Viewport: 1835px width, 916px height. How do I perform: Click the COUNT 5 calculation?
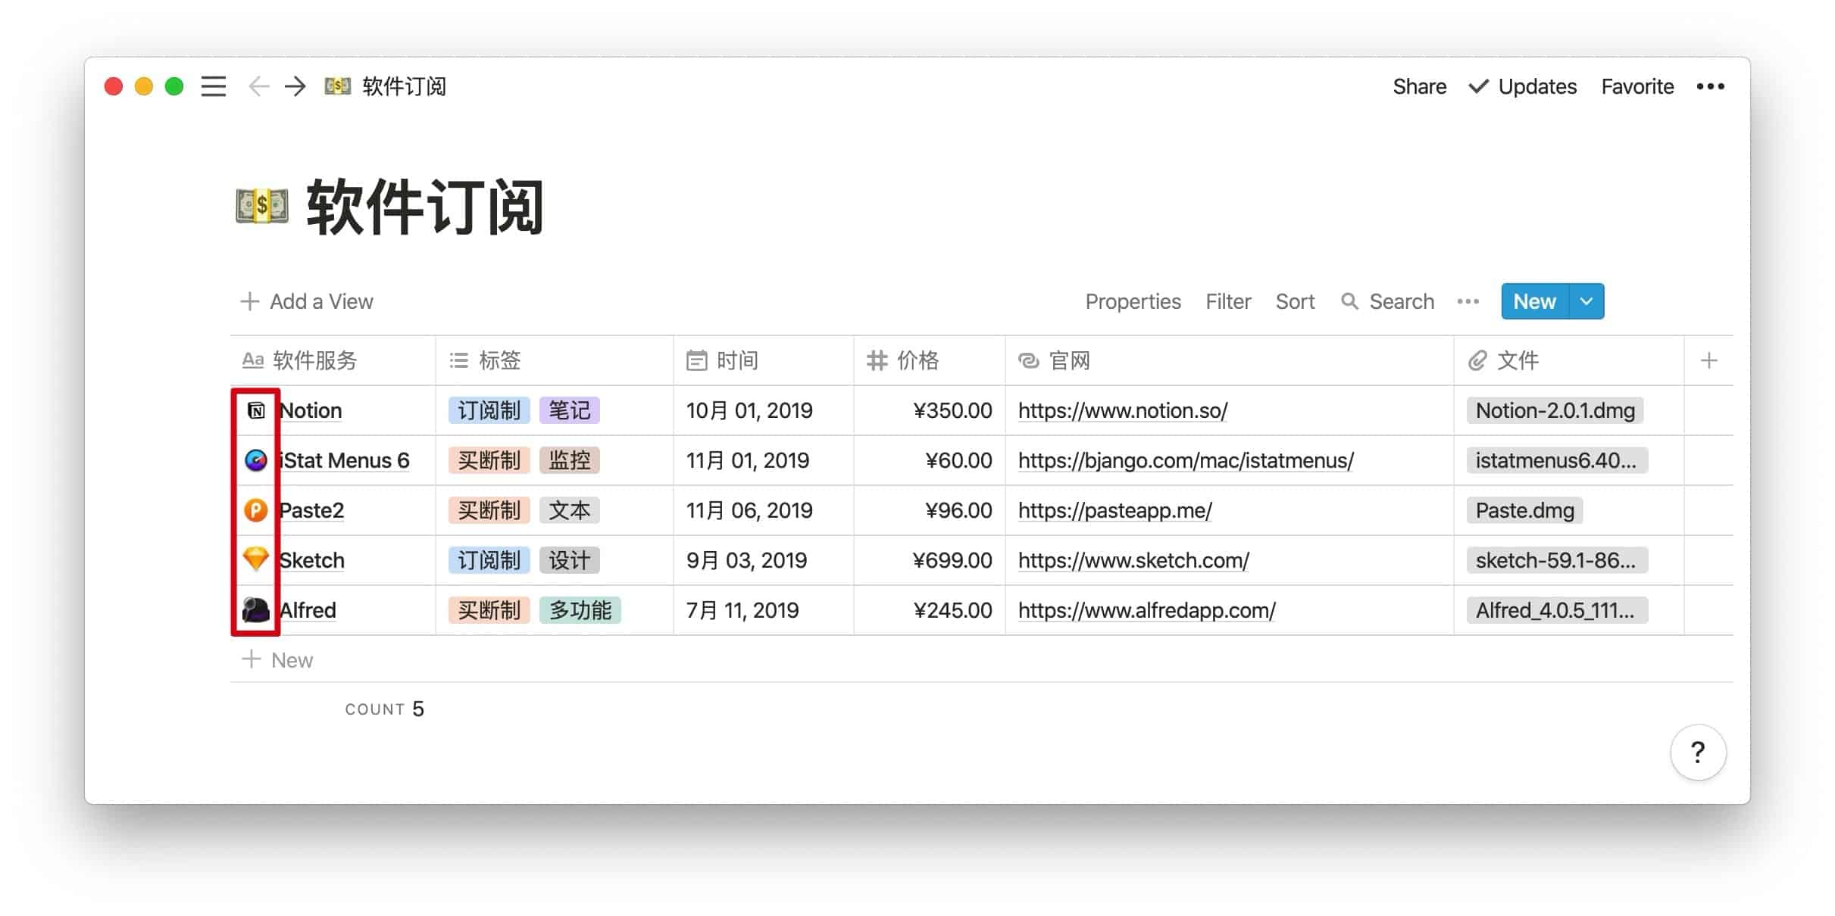[x=384, y=709]
